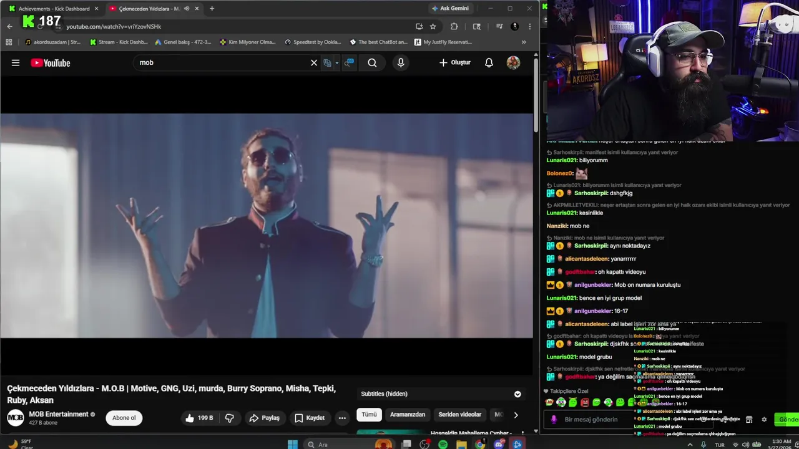Open The best ChatBot bookmark
Screen dimensions: 799x449
tap(378, 42)
